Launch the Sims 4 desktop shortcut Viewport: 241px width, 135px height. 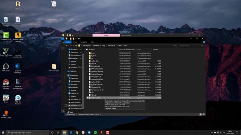pos(6,99)
